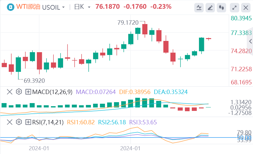253x154 pixels.
Task: Select the RSI(7,14,21) indicator title
Action: pyautogui.click(x=48, y=122)
